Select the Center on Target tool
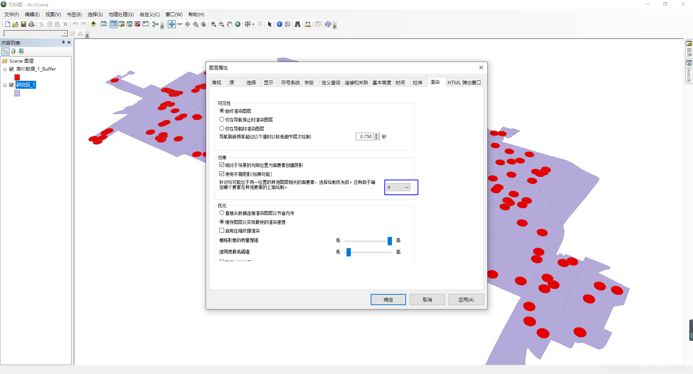 pos(188,24)
